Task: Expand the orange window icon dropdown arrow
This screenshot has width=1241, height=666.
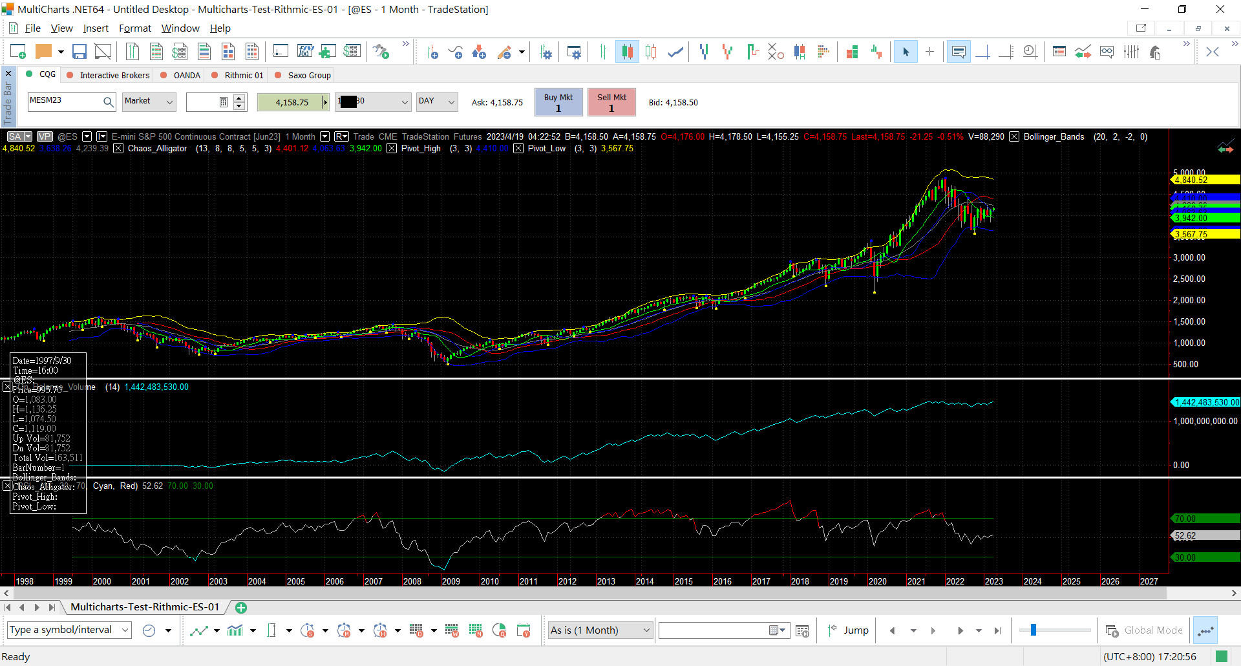Action: click(x=61, y=52)
